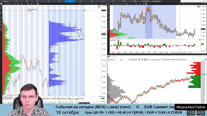Switch to the Интрадей Ri tab
Image resolution: width=207 pixels, height=116 pixels.
tap(156, 1)
